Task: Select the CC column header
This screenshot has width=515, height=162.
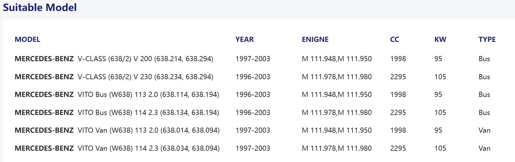Action: click(x=395, y=40)
